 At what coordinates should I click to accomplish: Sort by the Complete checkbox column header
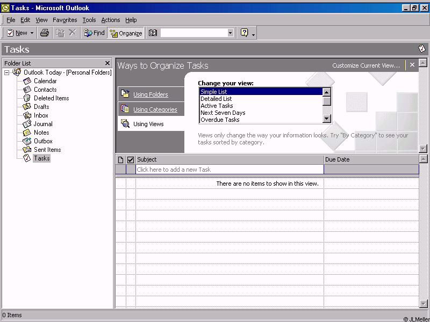(x=130, y=159)
